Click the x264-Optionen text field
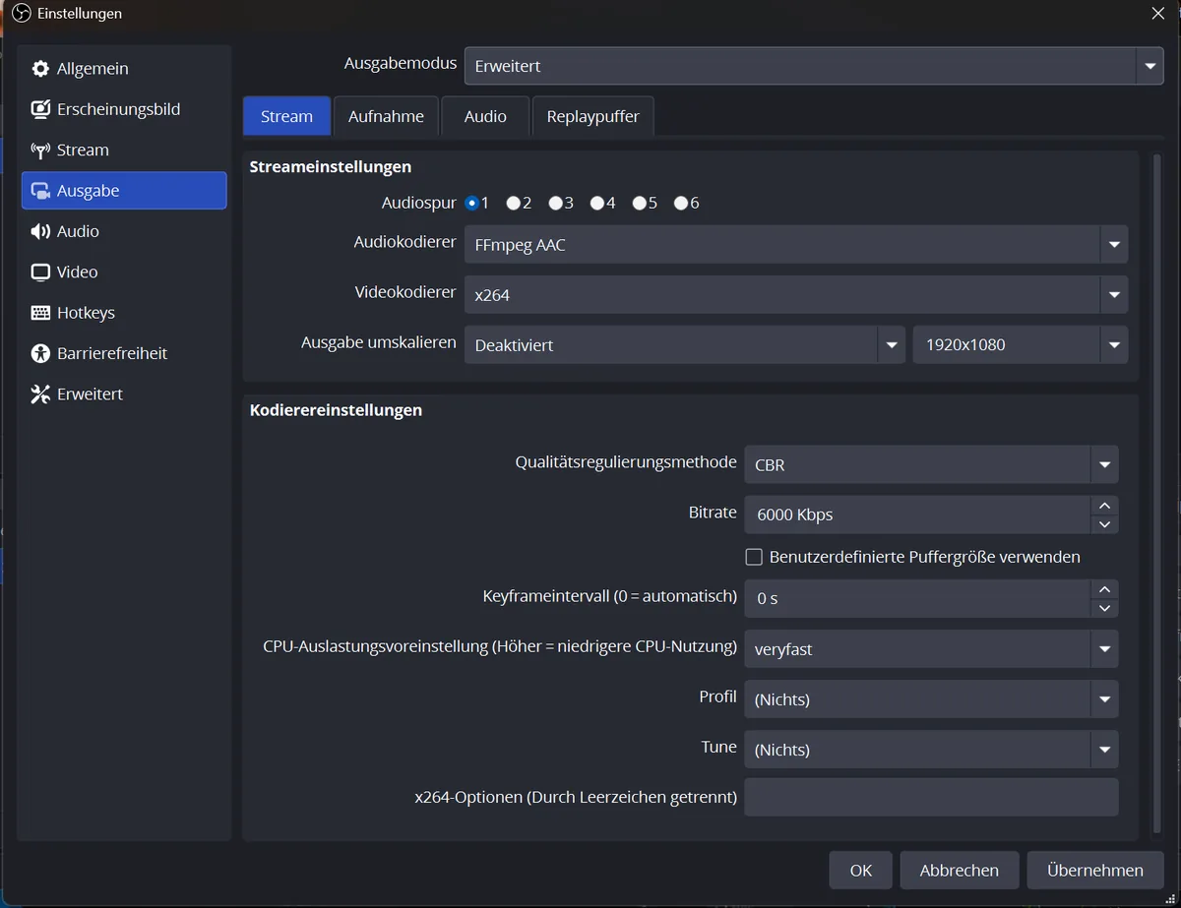This screenshot has width=1181, height=908. [x=931, y=797]
